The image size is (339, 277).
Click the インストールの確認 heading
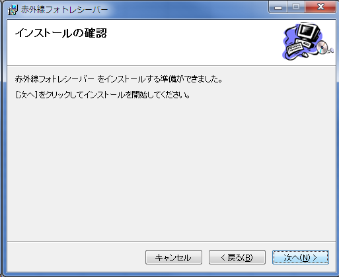click(61, 33)
